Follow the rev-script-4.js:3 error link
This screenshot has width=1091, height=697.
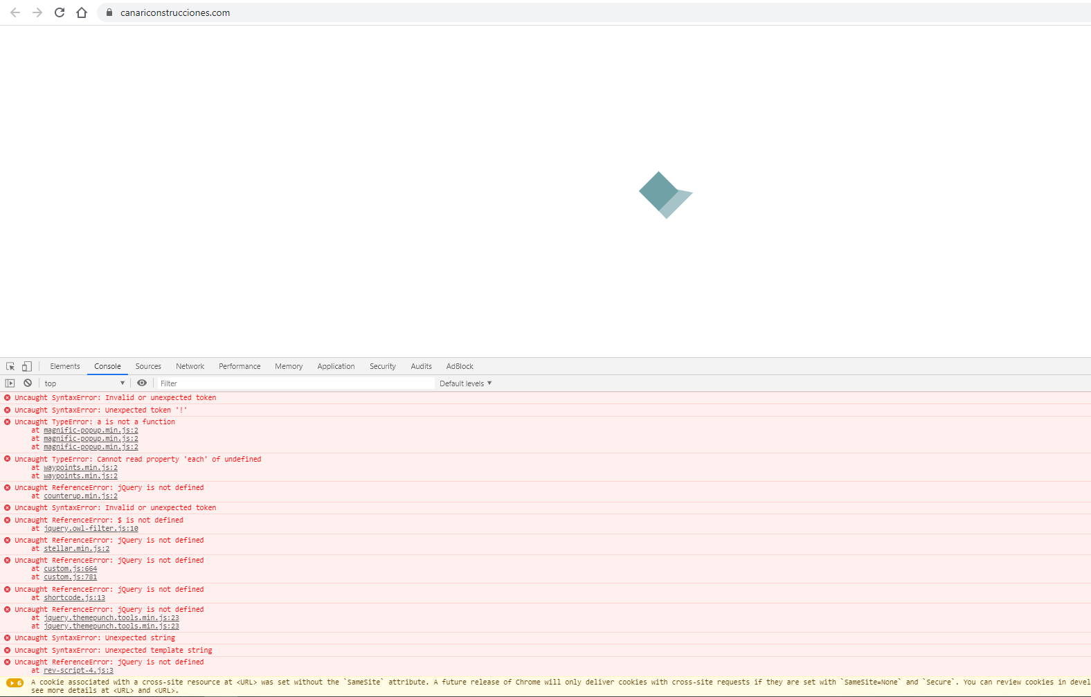click(x=78, y=671)
